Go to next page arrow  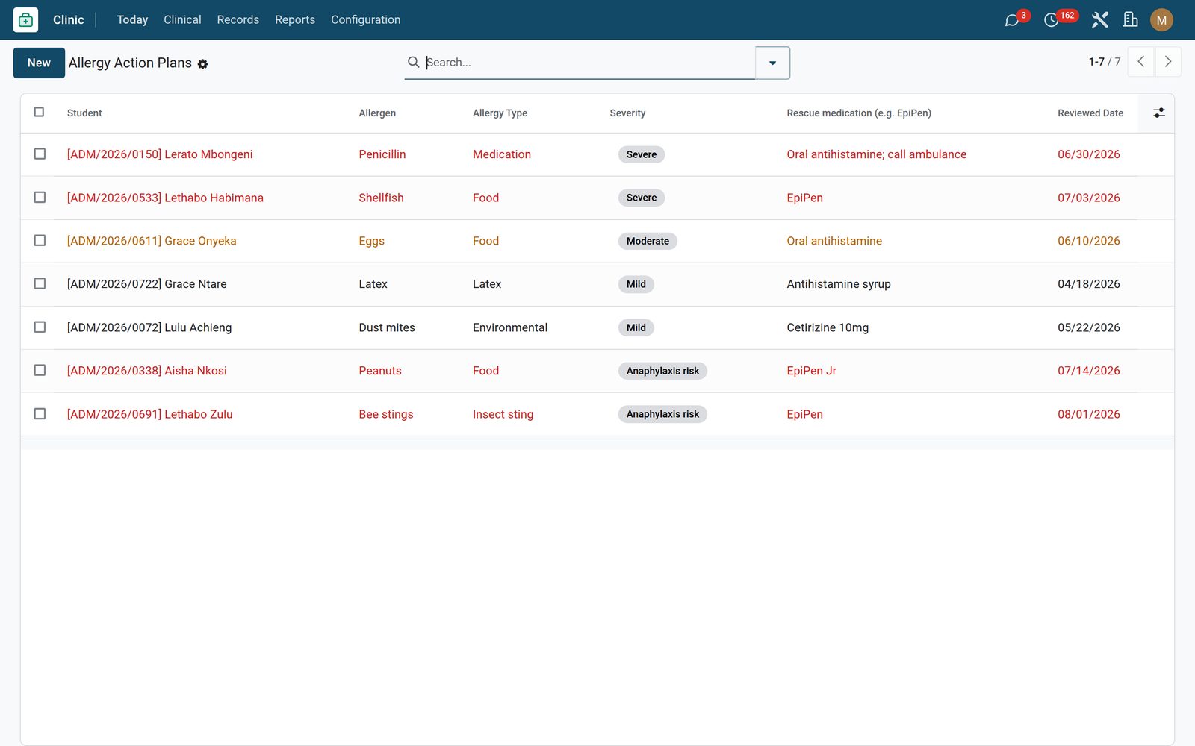(x=1168, y=62)
